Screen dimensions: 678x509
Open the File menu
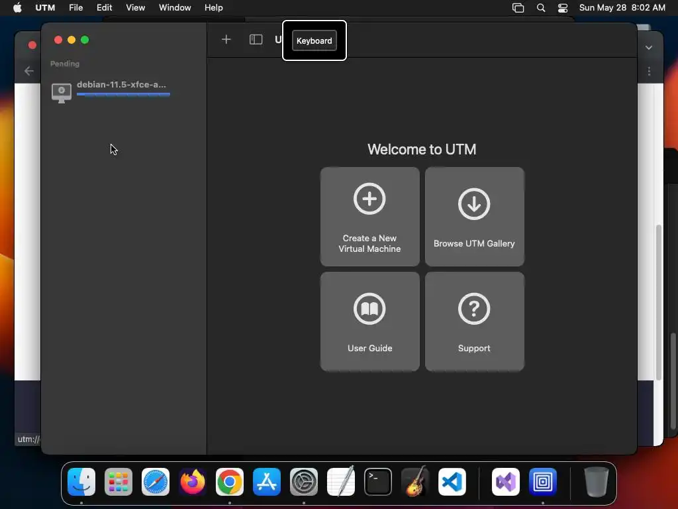[x=75, y=8]
